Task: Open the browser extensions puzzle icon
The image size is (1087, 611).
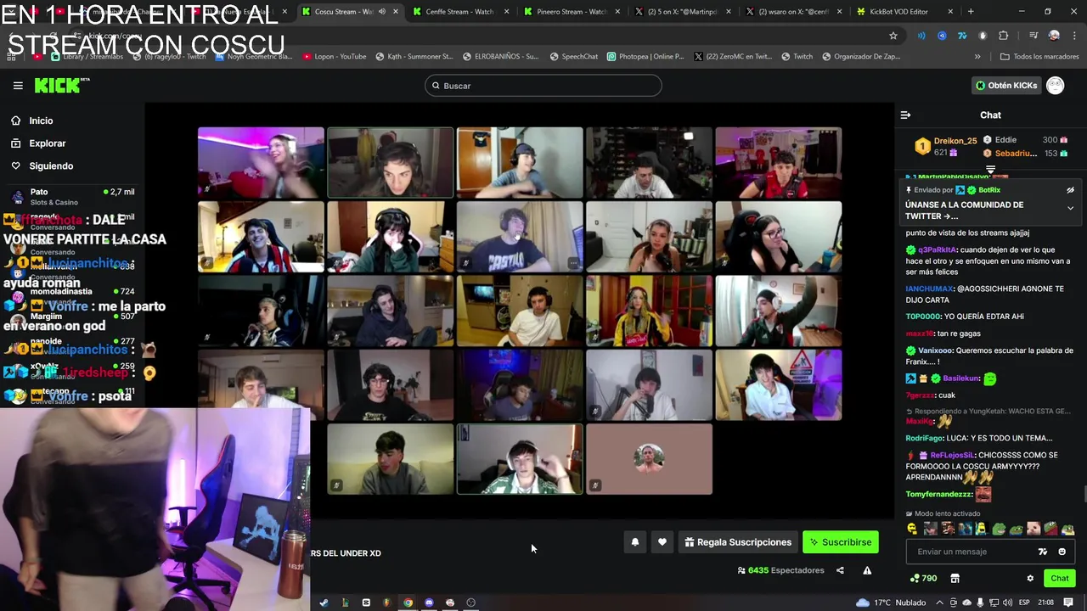Action: [x=1003, y=36]
